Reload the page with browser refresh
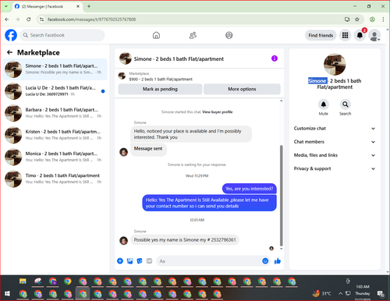 coord(29,19)
